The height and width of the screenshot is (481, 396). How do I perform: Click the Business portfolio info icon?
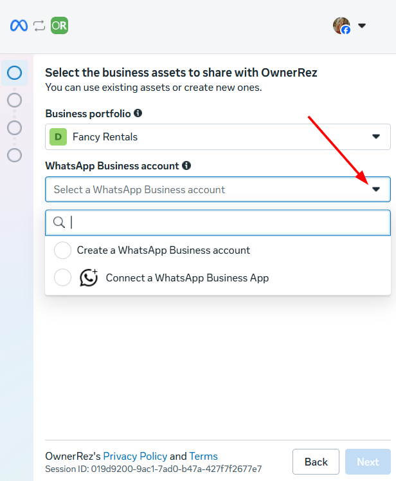(x=138, y=113)
